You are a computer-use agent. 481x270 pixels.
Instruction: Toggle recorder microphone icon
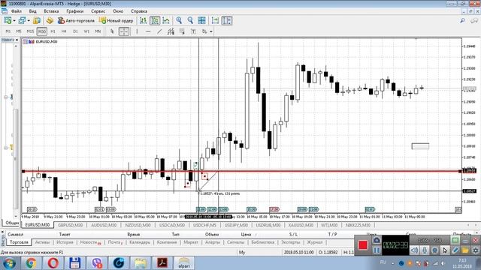(x=425, y=250)
